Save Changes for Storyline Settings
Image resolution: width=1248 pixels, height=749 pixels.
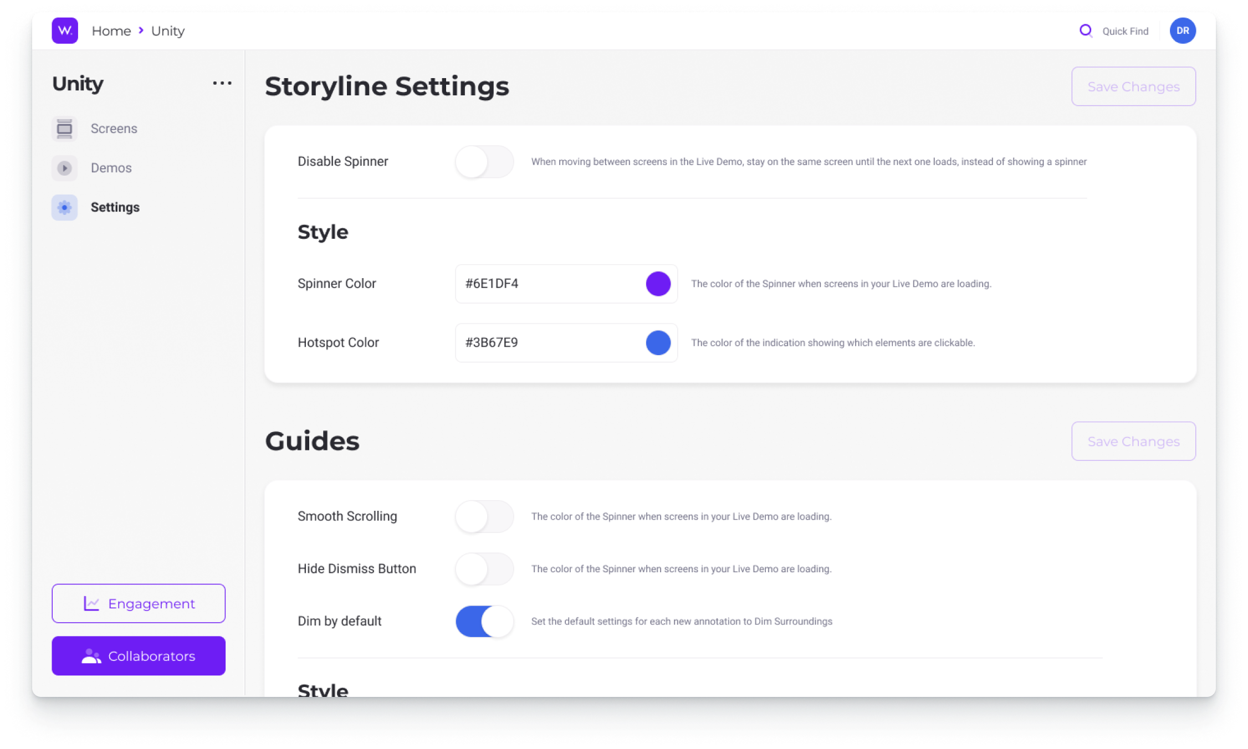point(1133,86)
